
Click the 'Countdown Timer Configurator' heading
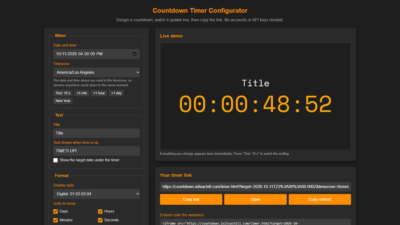coord(200,11)
